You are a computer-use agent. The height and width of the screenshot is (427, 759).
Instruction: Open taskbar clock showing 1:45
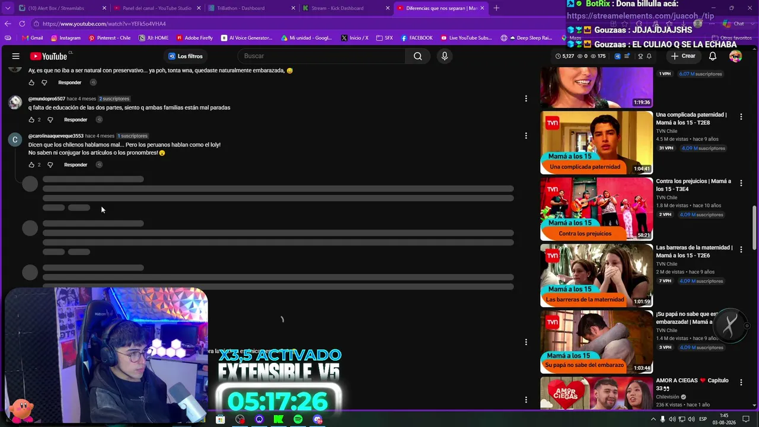723,419
